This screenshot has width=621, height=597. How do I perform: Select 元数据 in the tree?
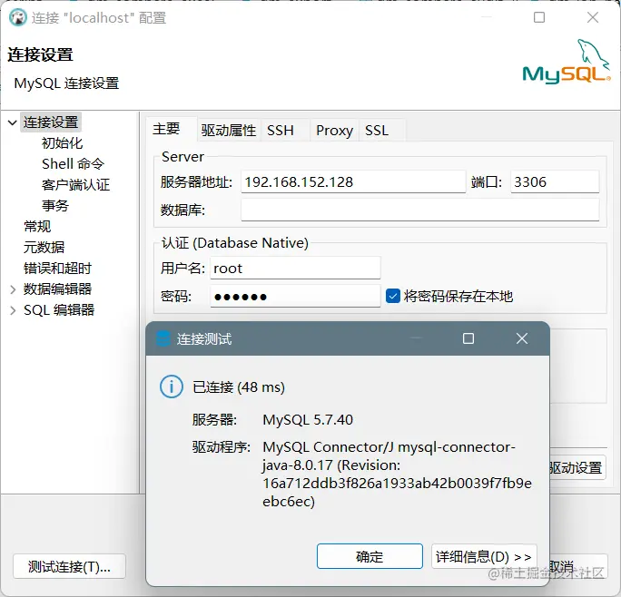point(44,248)
